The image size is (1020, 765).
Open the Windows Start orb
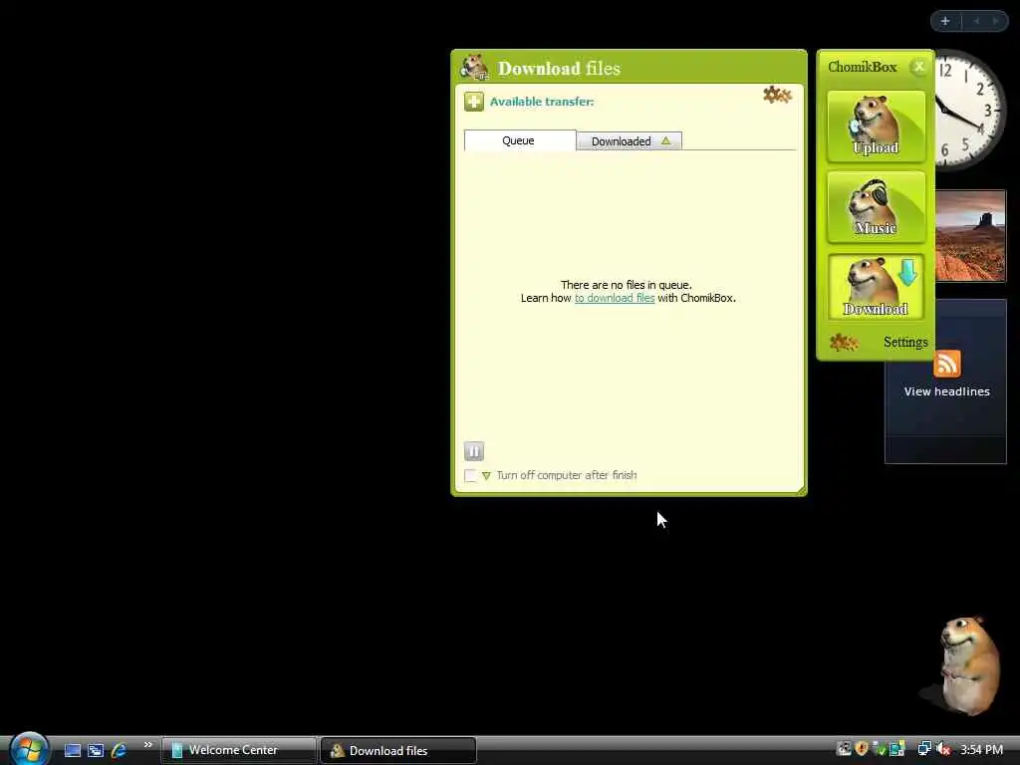click(29, 748)
